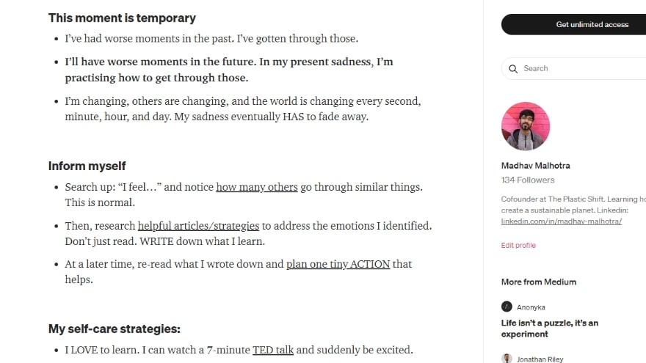This screenshot has height=363, width=646.
Task: Click the 'My self-care strategies:' heading
Action: point(114,329)
